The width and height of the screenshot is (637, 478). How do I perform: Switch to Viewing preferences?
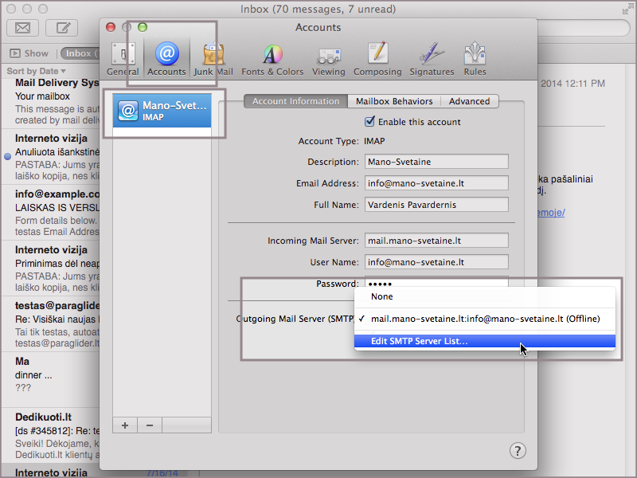(328, 59)
